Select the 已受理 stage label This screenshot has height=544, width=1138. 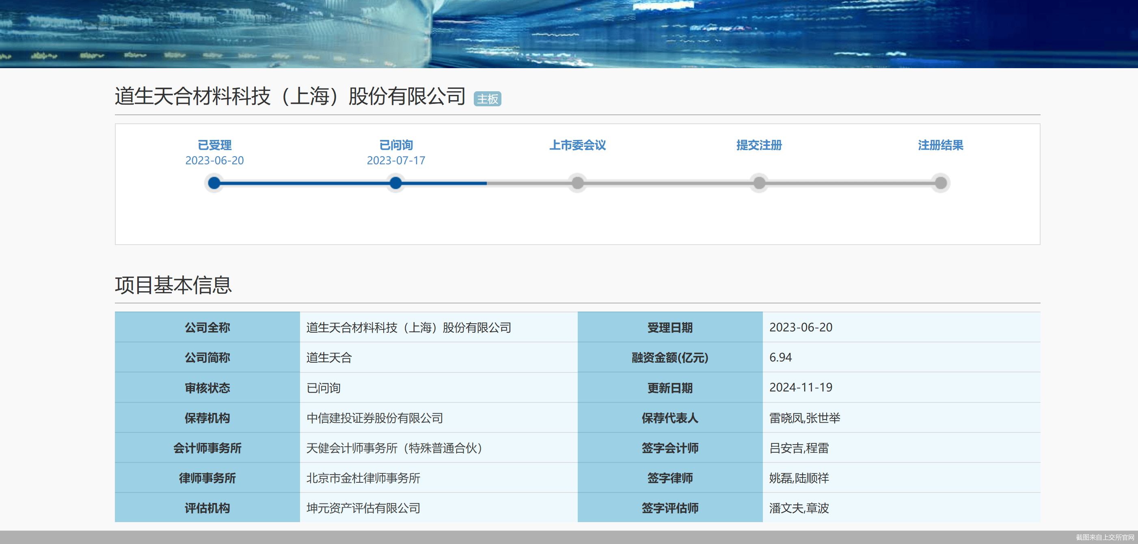click(214, 145)
